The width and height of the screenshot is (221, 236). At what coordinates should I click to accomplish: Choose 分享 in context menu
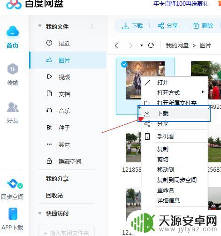click(163, 124)
